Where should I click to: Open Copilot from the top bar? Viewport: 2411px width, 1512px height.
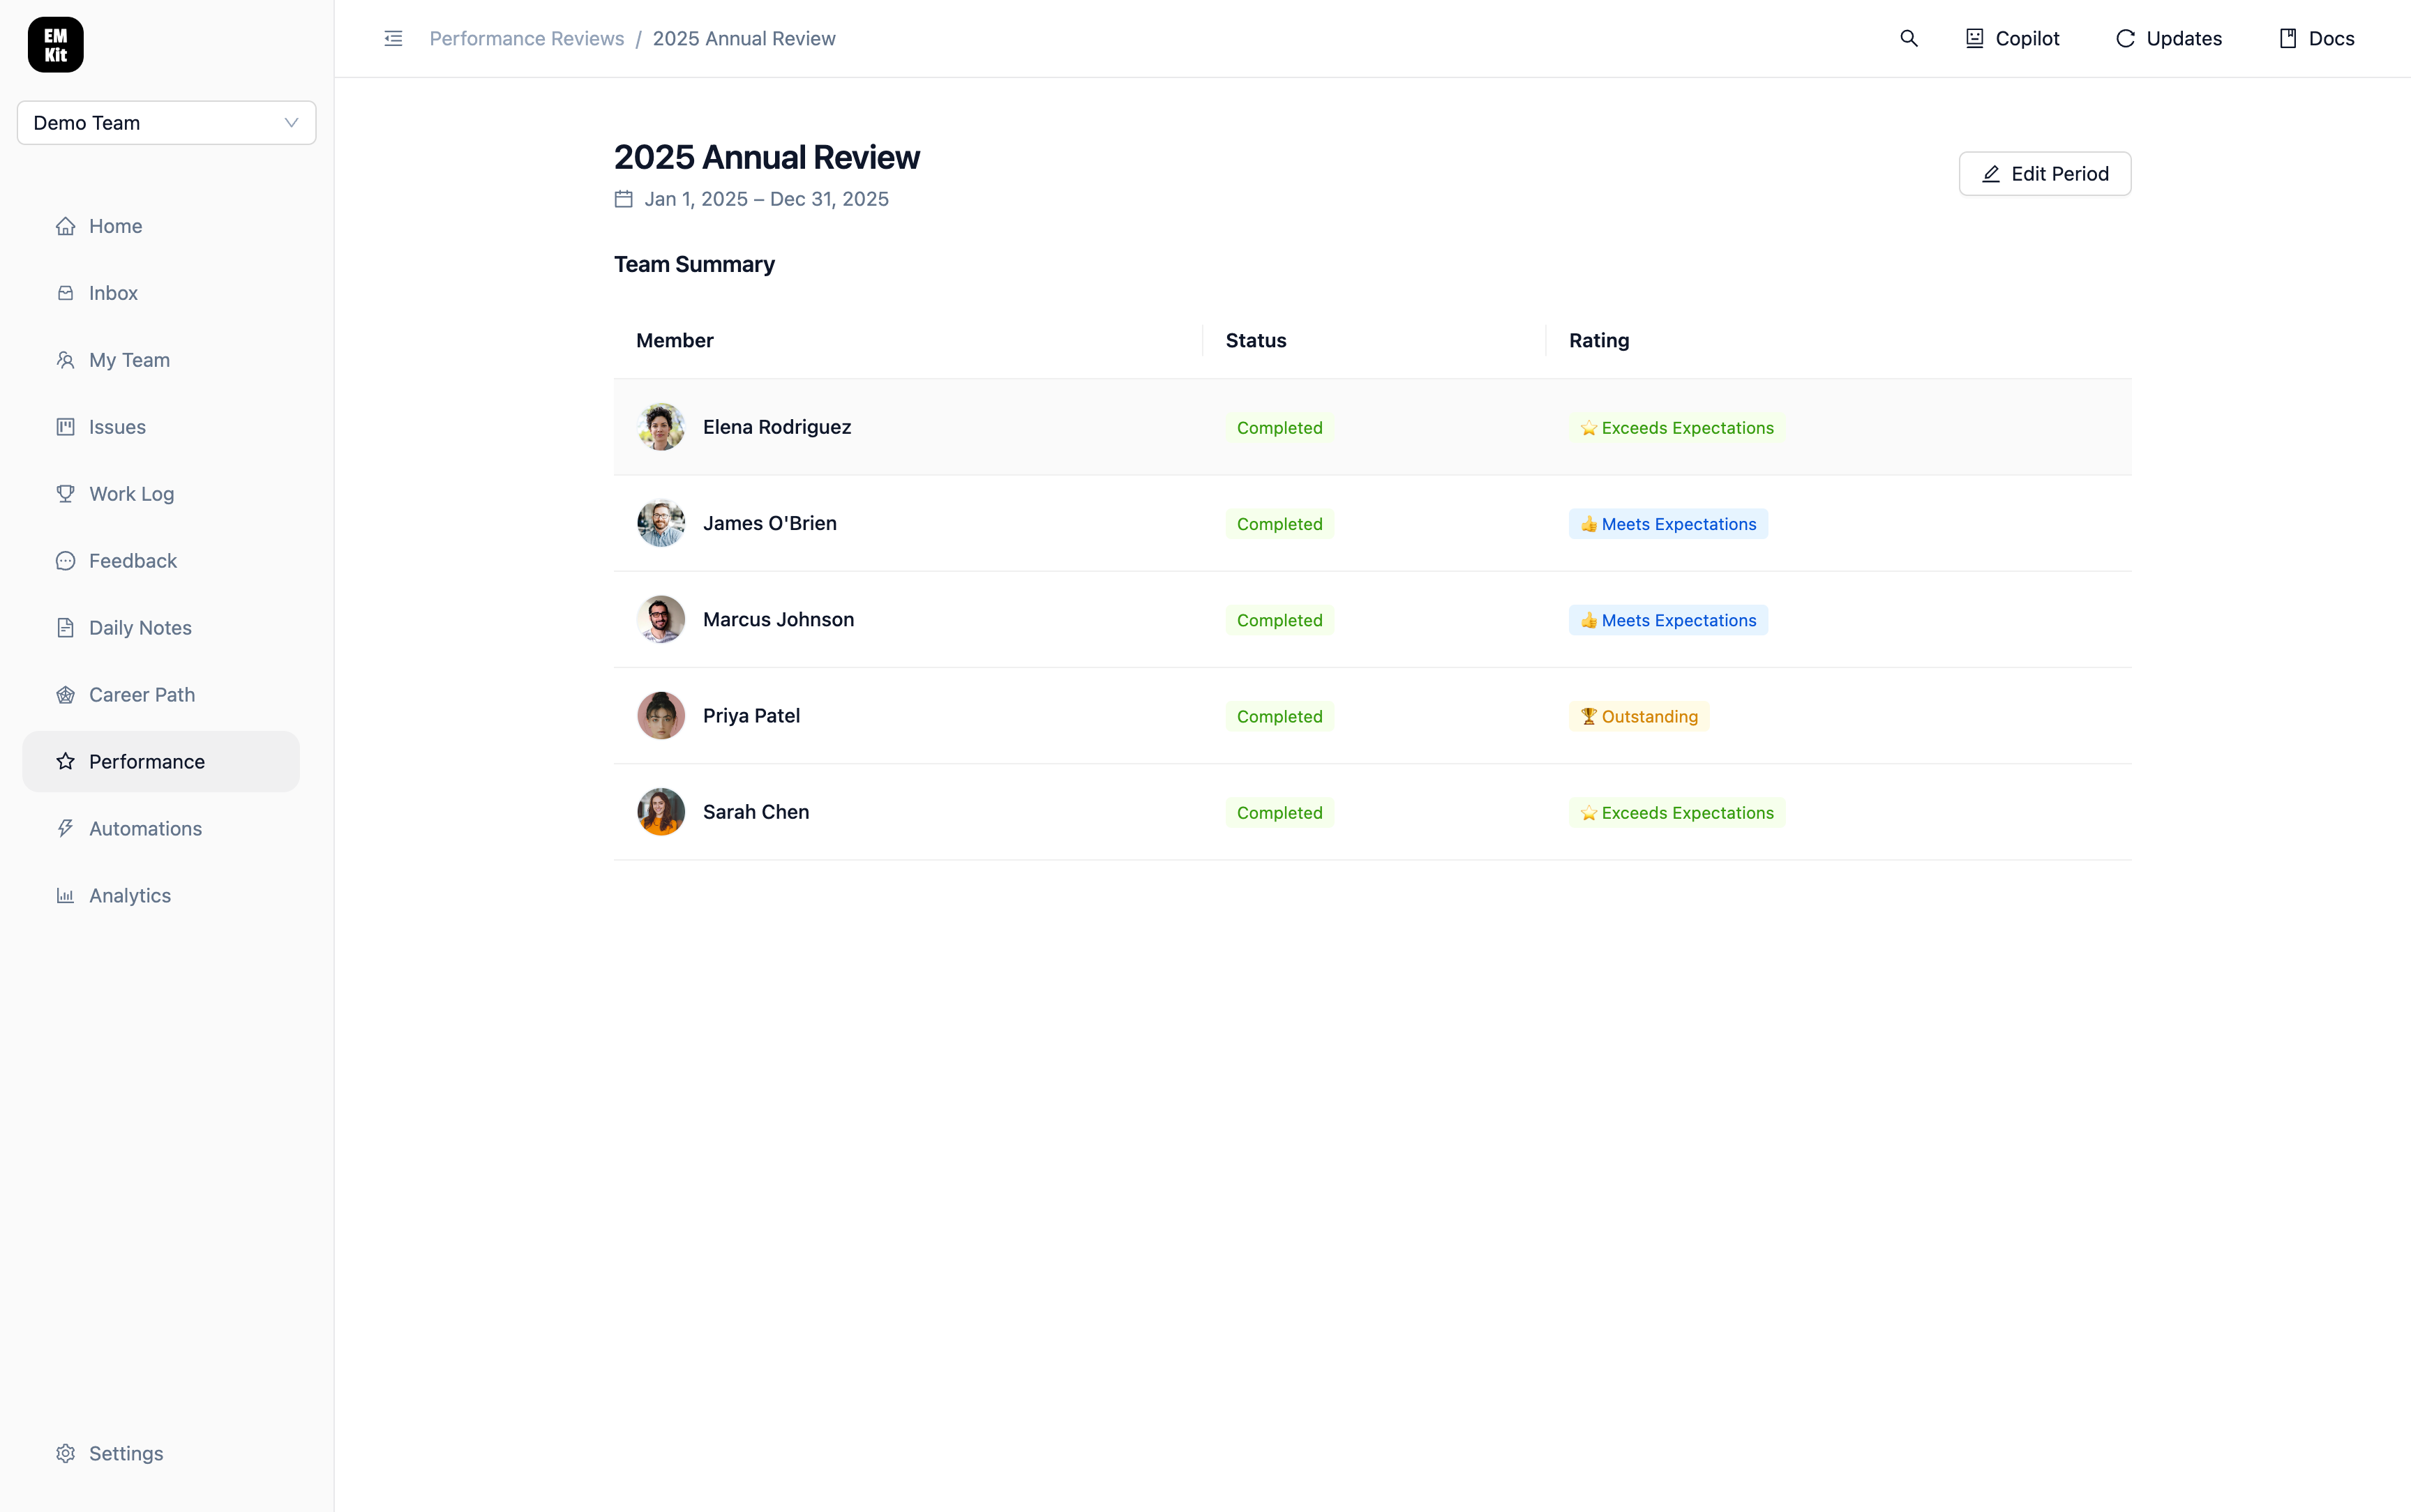[2012, 38]
